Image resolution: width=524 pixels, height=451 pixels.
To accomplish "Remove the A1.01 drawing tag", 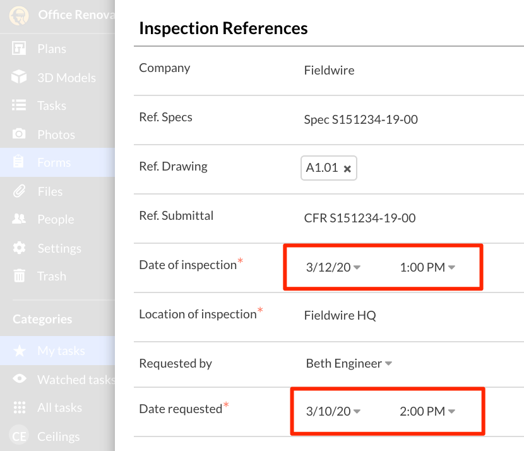I will coord(347,169).
